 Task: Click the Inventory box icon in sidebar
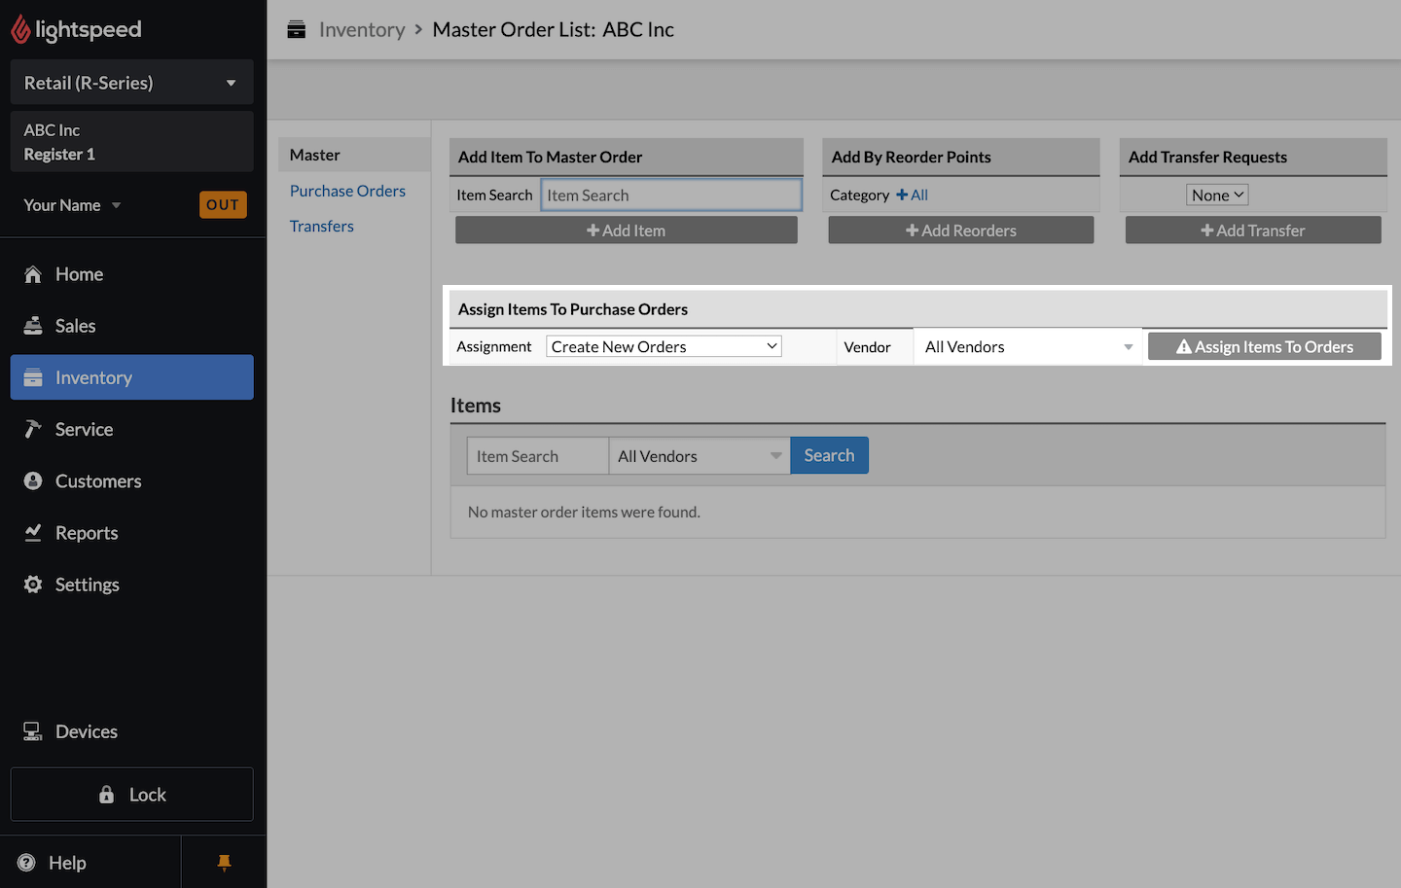33,377
